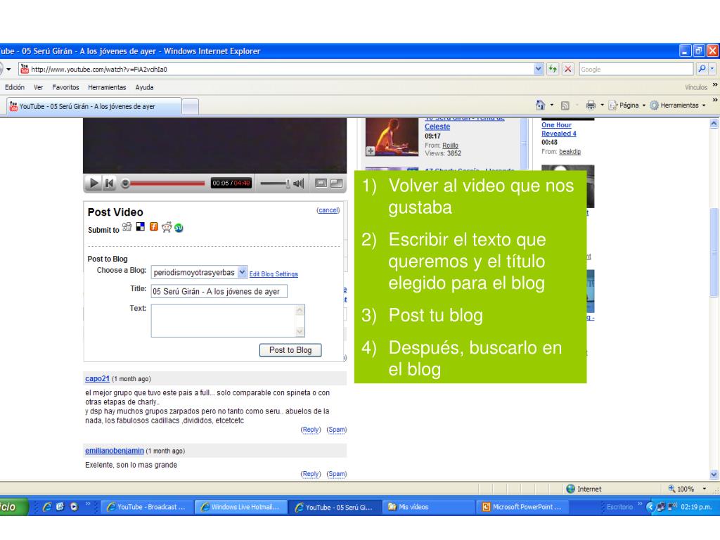Click the RSS feeds icon

(x=565, y=105)
